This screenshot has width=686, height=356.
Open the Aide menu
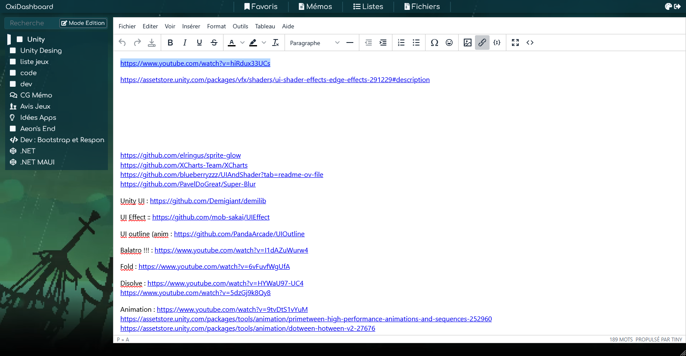(x=288, y=26)
